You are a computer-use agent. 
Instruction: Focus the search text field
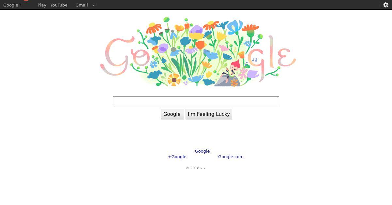pyautogui.click(x=196, y=101)
